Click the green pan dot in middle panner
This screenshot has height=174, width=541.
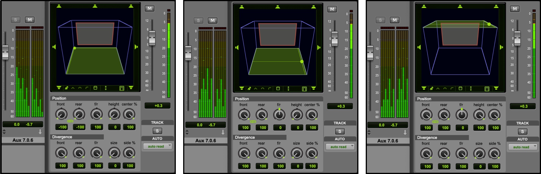[x=302, y=61]
